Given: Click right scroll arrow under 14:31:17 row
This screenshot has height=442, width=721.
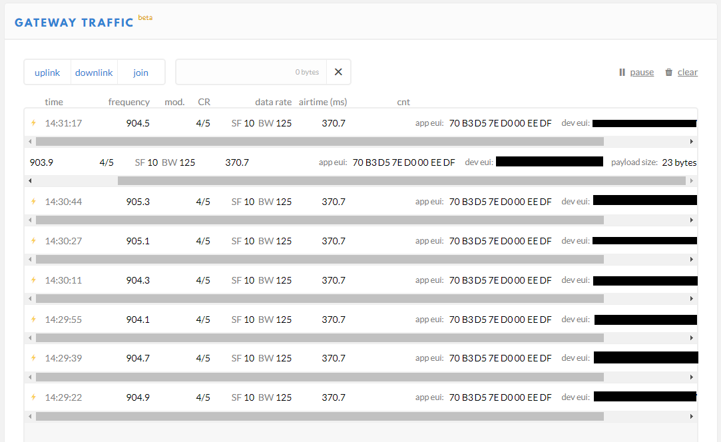Looking at the screenshot, I should pos(692,142).
